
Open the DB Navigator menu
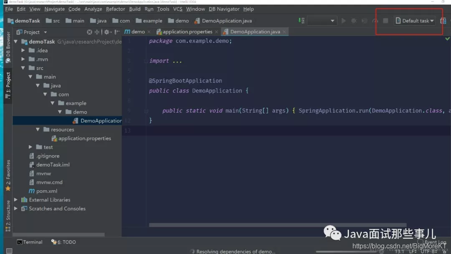(224, 9)
